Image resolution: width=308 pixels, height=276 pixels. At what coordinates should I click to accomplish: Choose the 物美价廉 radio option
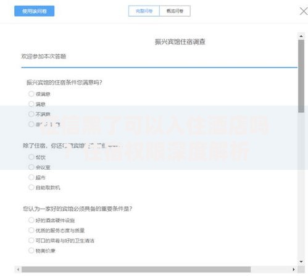31,251
